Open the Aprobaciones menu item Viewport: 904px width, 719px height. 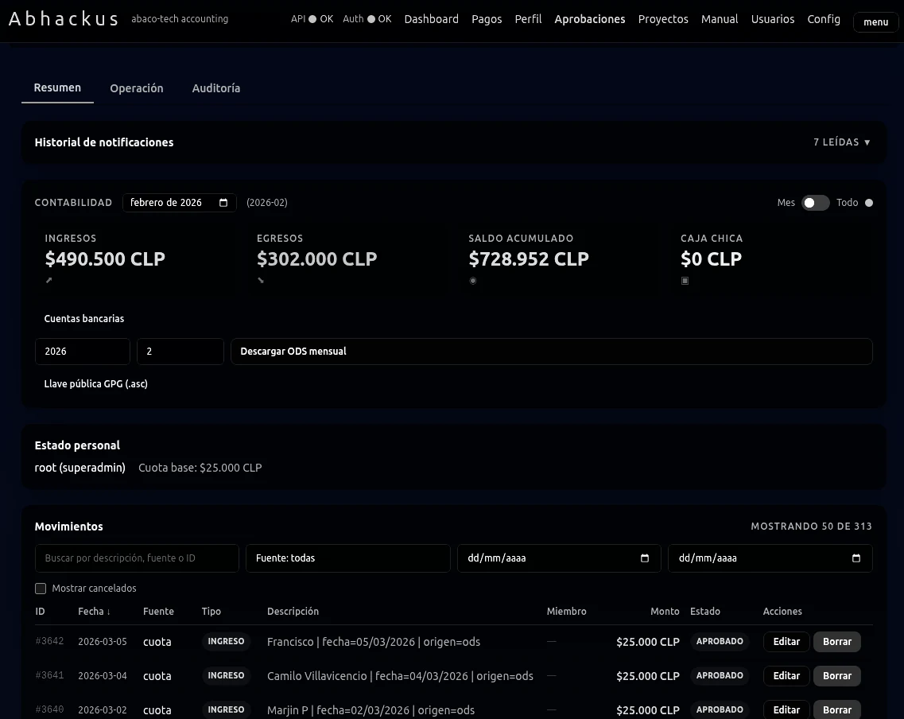click(589, 19)
